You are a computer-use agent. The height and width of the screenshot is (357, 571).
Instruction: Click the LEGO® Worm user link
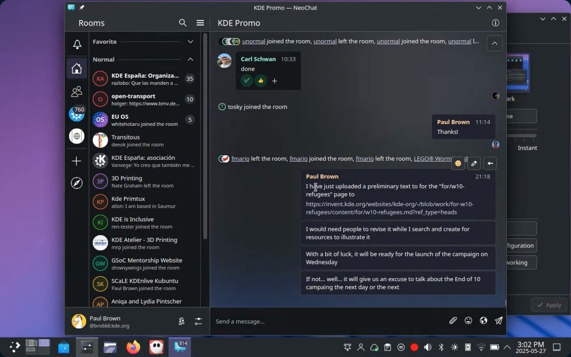pyautogui.click(x=432, y=159)
